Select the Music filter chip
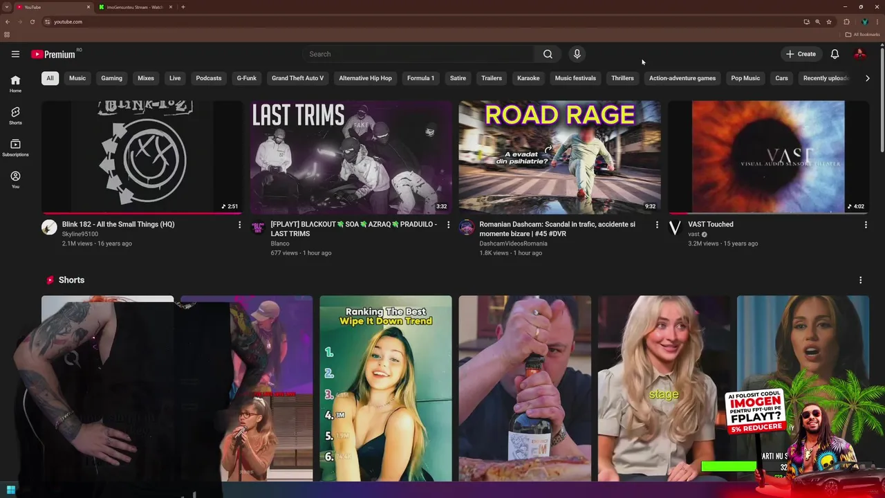The height and width of the screenshot is (498, 885). 77,78
